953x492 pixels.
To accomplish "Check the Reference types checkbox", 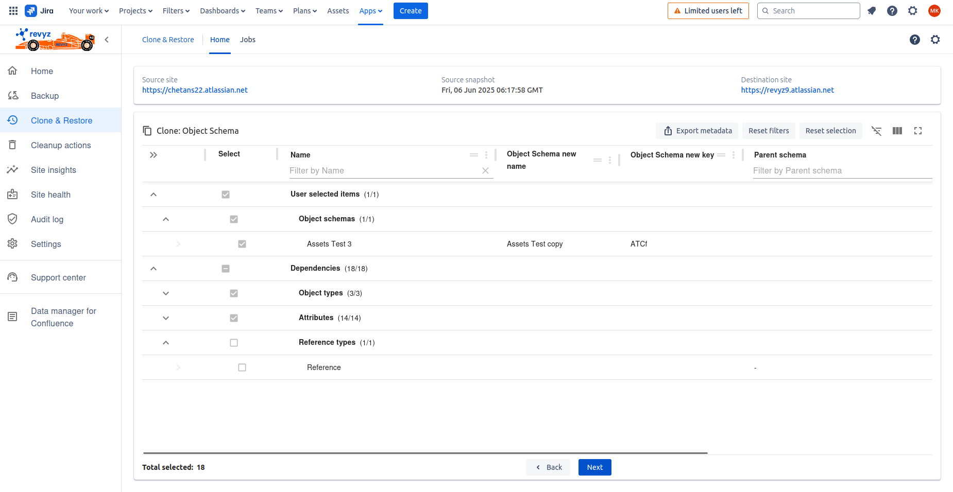I will pos(234,343).
